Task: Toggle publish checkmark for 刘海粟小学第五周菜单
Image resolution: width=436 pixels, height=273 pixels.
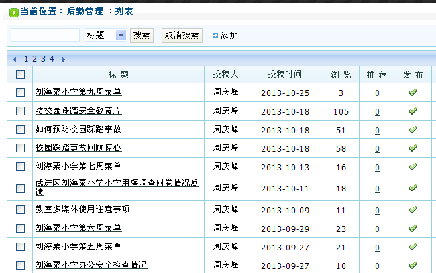Action: [x=413, y=247]
